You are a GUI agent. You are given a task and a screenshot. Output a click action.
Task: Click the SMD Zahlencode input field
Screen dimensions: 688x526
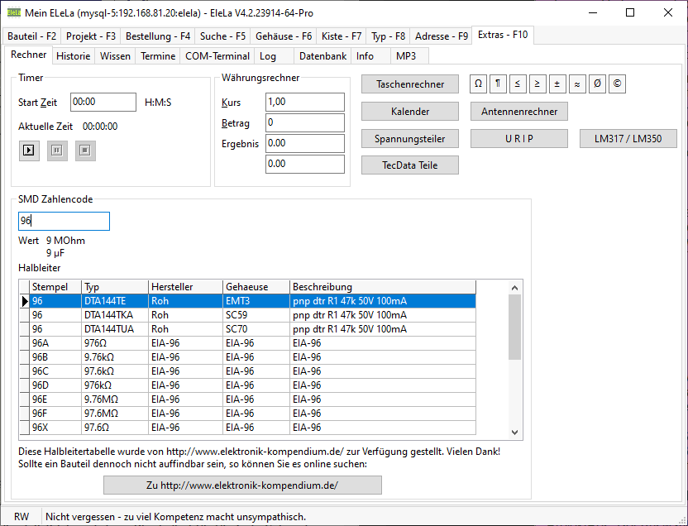click(64, 222)
